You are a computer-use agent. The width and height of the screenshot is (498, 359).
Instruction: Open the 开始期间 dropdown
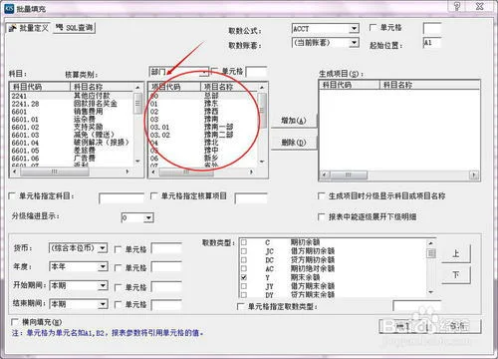pyautogui.click(x=103, y=285)
